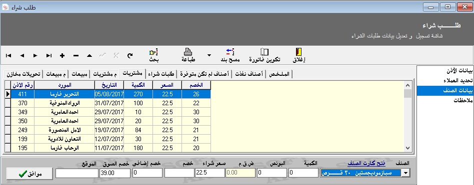The height and width of the screenshot is (185, 474).
Task: Click date cell 05/08/2017
Action: coord(109,94)
